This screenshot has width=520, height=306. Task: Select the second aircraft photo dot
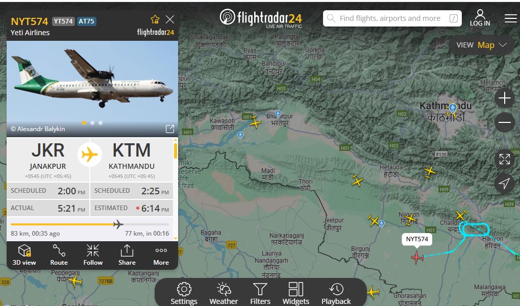click(92, 123)
